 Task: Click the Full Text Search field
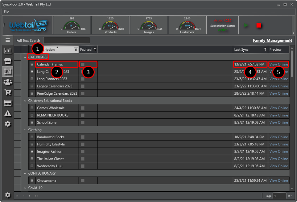(x=67, y=41)
